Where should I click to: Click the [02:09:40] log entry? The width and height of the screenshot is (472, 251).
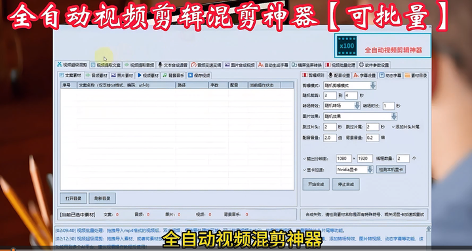pyautogui.click(x=199, y=231)
